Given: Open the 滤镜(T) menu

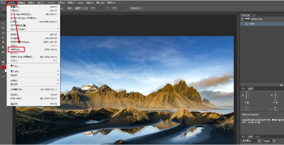Looking at the screenshot, I should click(71, 3).
